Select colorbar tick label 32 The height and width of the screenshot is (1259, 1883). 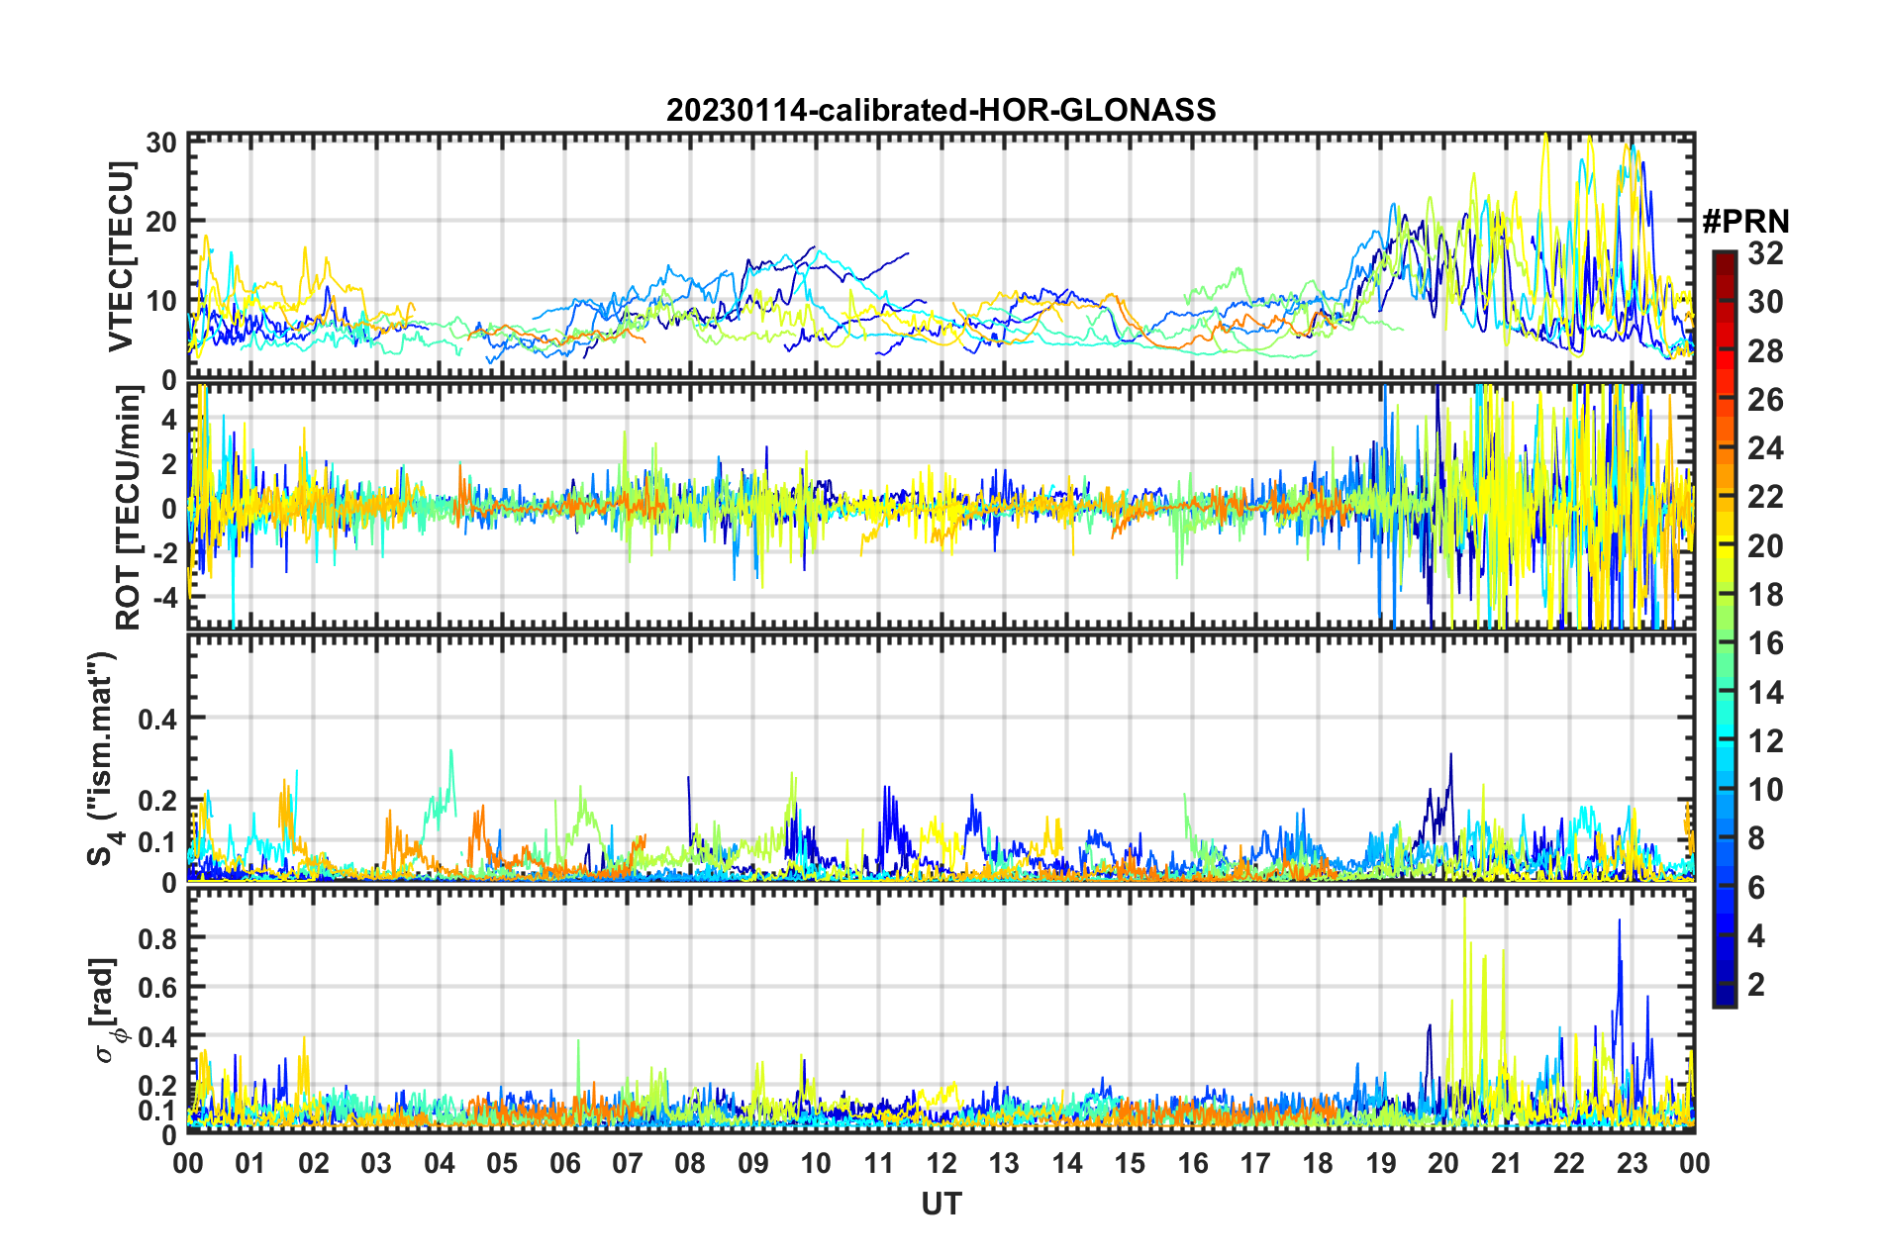pos(1765,253)
